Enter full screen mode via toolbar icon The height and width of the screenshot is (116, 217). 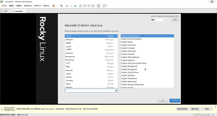(89, 6)
